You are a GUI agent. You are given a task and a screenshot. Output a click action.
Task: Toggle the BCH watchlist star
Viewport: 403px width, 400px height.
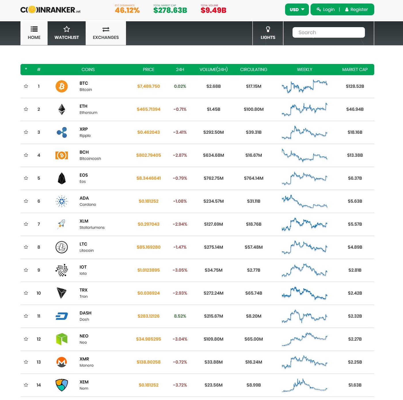pos(26,155)
